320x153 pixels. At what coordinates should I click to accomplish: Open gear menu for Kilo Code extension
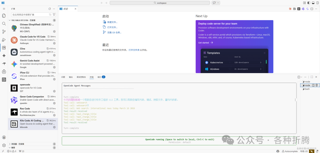coord(54,127)
